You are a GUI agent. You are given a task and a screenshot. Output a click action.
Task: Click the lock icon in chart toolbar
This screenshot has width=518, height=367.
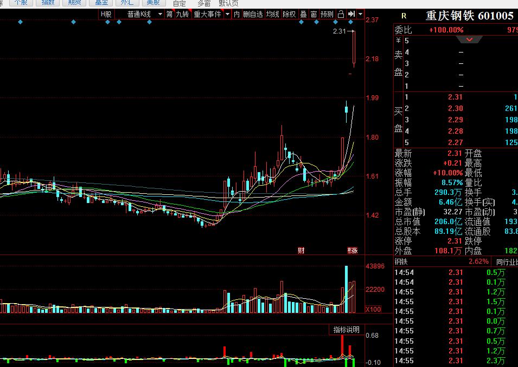(x=341, y=14)
